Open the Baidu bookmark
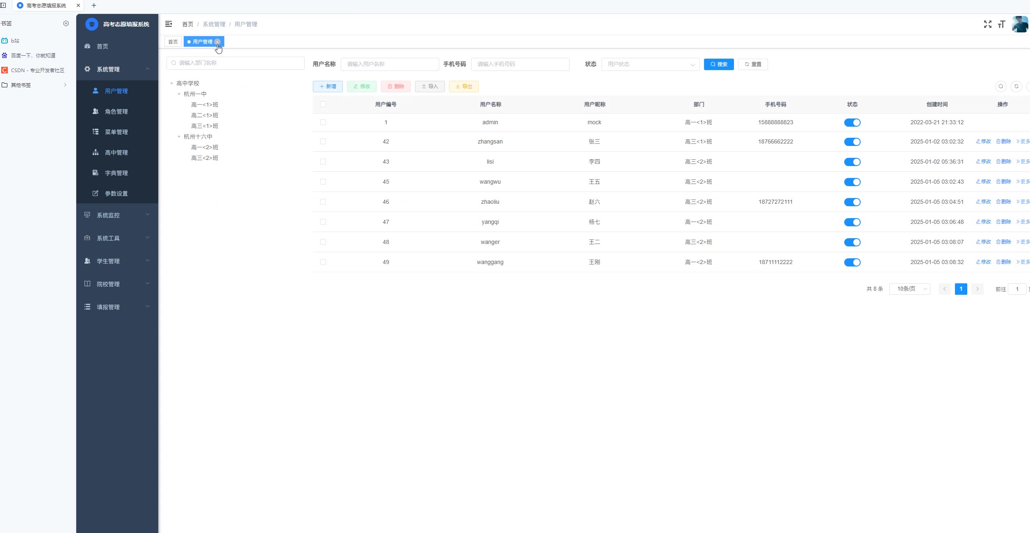 tap(28, 55)
